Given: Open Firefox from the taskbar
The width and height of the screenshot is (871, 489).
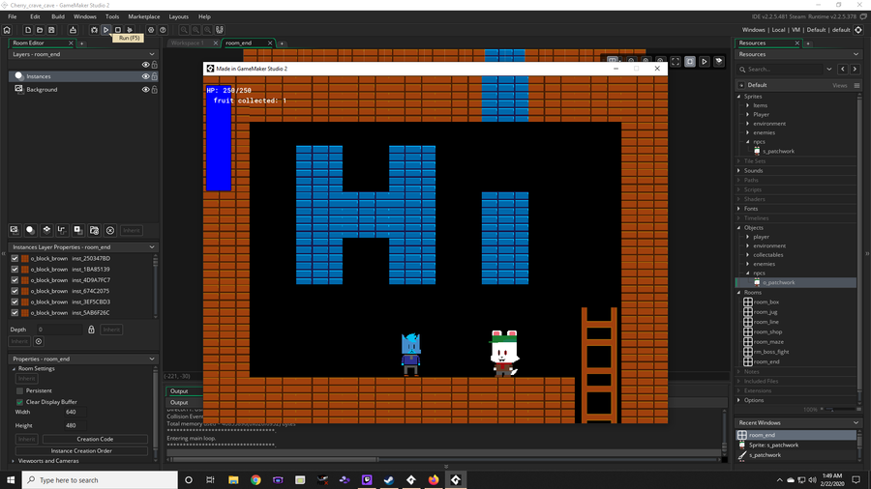Looking at the screenshot, I should [434, 480].
